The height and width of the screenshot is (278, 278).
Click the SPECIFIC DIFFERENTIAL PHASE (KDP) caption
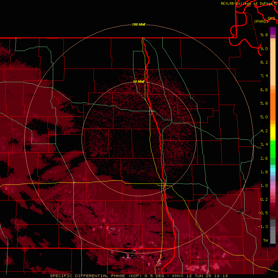(x=96, y=276)
